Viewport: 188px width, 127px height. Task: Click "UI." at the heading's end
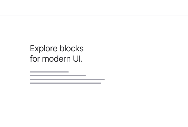click(78, 59)
